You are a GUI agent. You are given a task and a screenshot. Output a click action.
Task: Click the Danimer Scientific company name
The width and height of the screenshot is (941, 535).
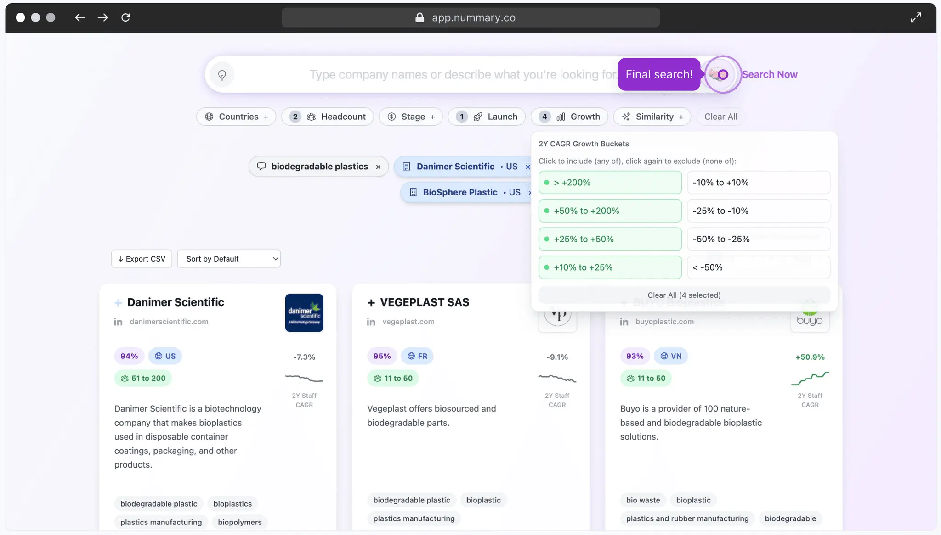coord(176,302)
